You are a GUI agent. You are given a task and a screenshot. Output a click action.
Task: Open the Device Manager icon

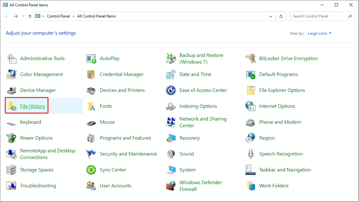(11, 90)
